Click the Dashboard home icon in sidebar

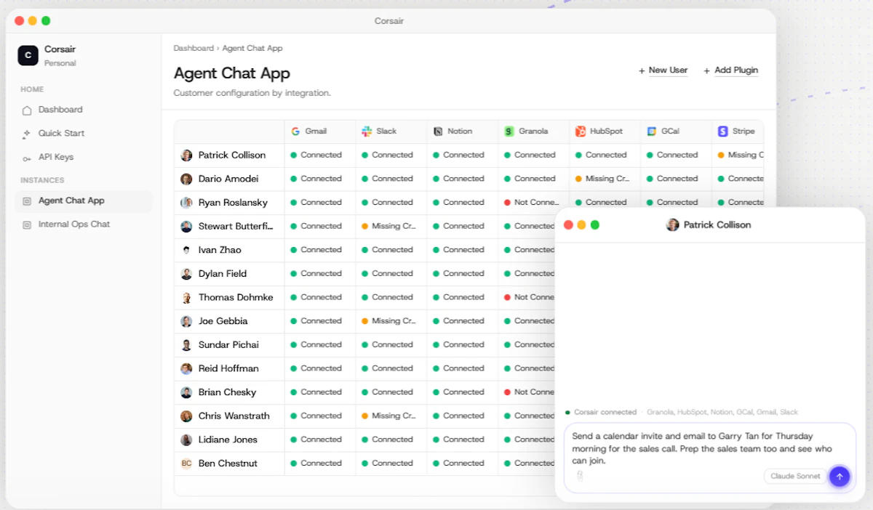[x=27, y=110]
